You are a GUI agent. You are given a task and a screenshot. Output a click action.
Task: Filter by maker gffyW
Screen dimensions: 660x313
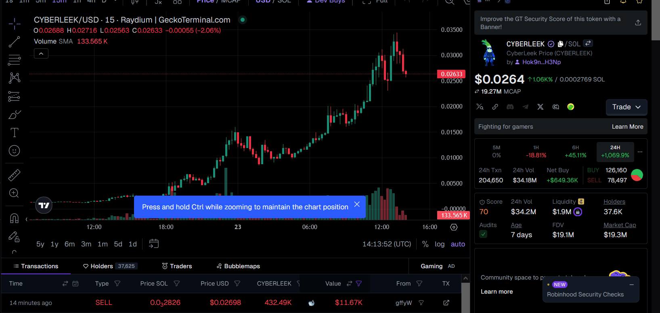click(421, 303)
